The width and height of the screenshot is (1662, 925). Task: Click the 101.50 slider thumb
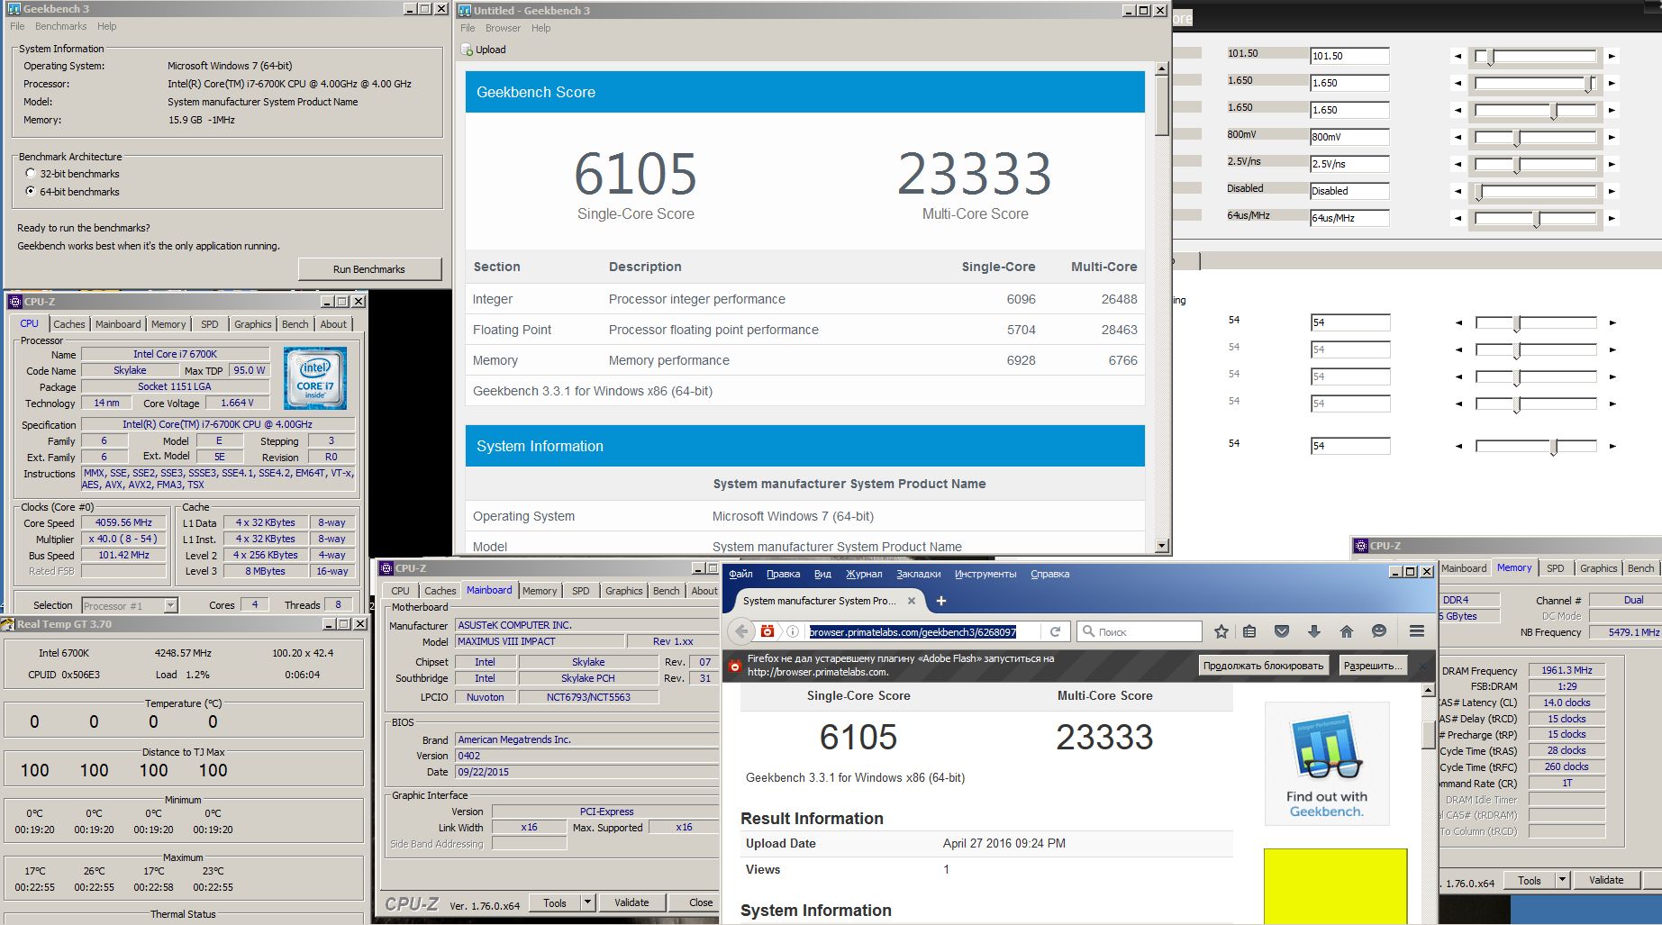1490,57
